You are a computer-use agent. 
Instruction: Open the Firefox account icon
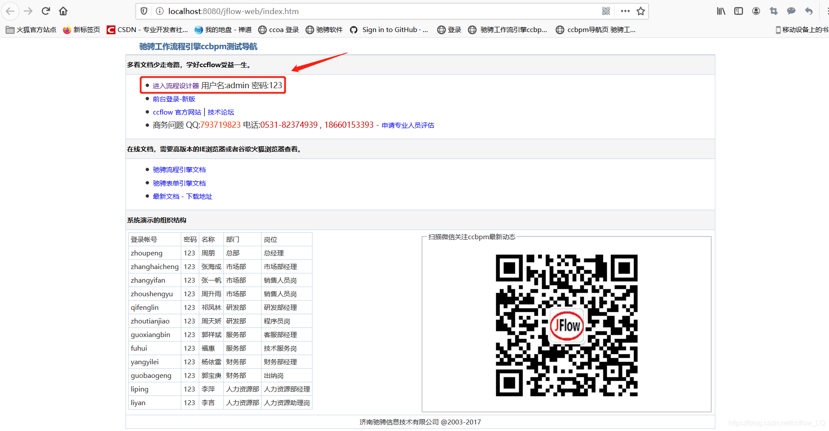click(x=756, y=11)
